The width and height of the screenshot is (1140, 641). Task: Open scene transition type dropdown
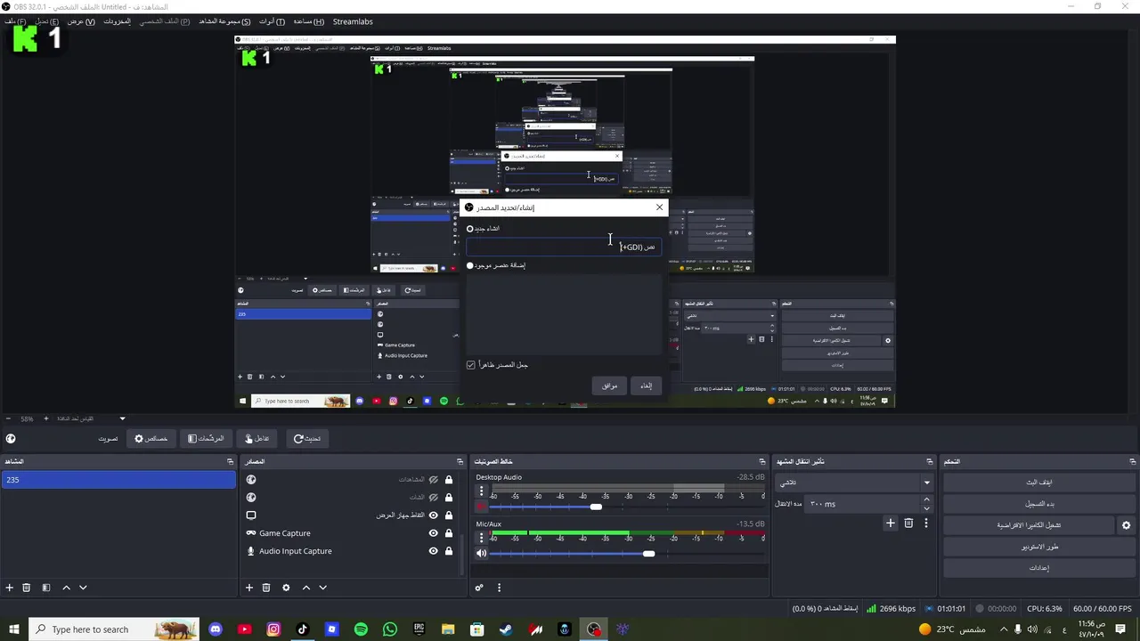click(853, 483)
